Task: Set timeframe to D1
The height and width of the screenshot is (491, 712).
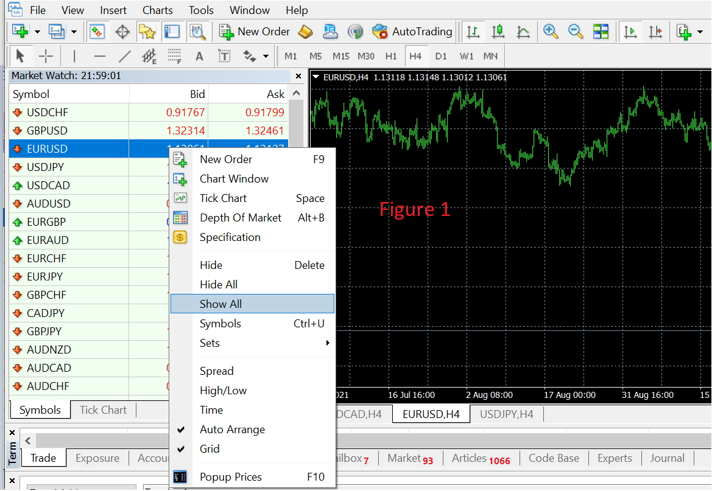Action: (441, 57)
